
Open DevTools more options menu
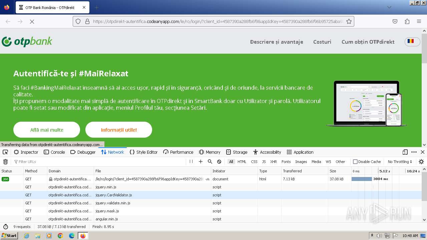point(414,152)
